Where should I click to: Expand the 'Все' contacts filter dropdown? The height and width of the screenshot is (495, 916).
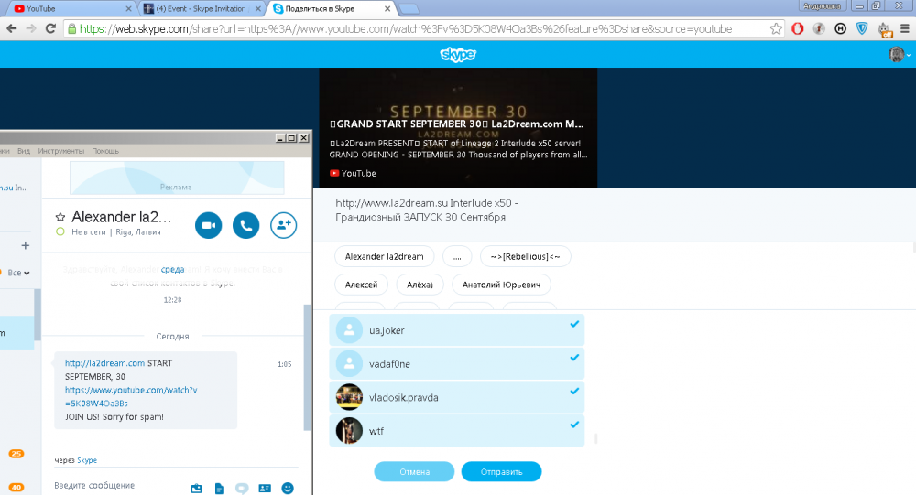19,273
